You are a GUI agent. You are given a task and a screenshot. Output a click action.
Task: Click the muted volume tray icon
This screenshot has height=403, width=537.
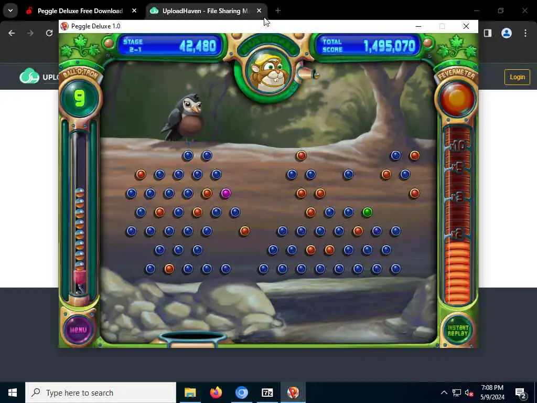tap(469, 393)
